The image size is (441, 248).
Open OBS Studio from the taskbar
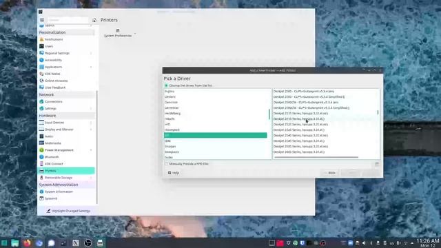pyautogui.click(x=88, y=243)
